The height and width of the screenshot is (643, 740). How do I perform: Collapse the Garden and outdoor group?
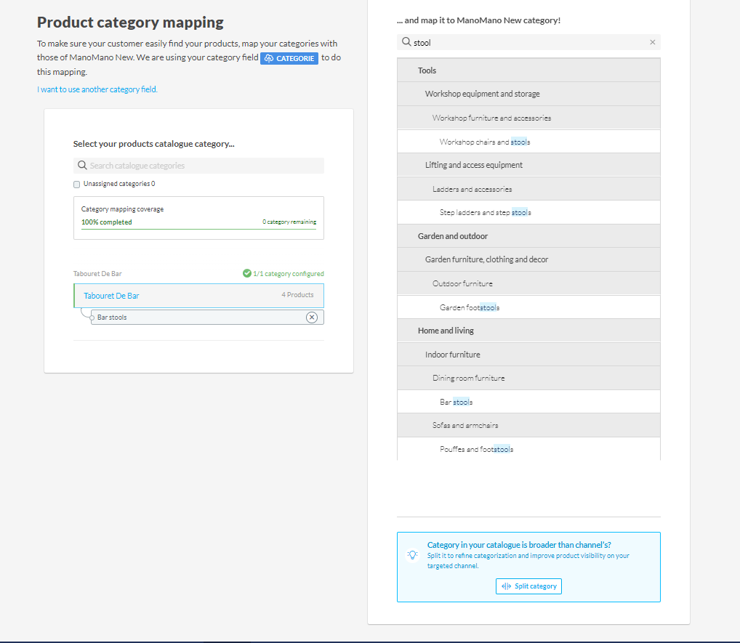pos(452,236)
